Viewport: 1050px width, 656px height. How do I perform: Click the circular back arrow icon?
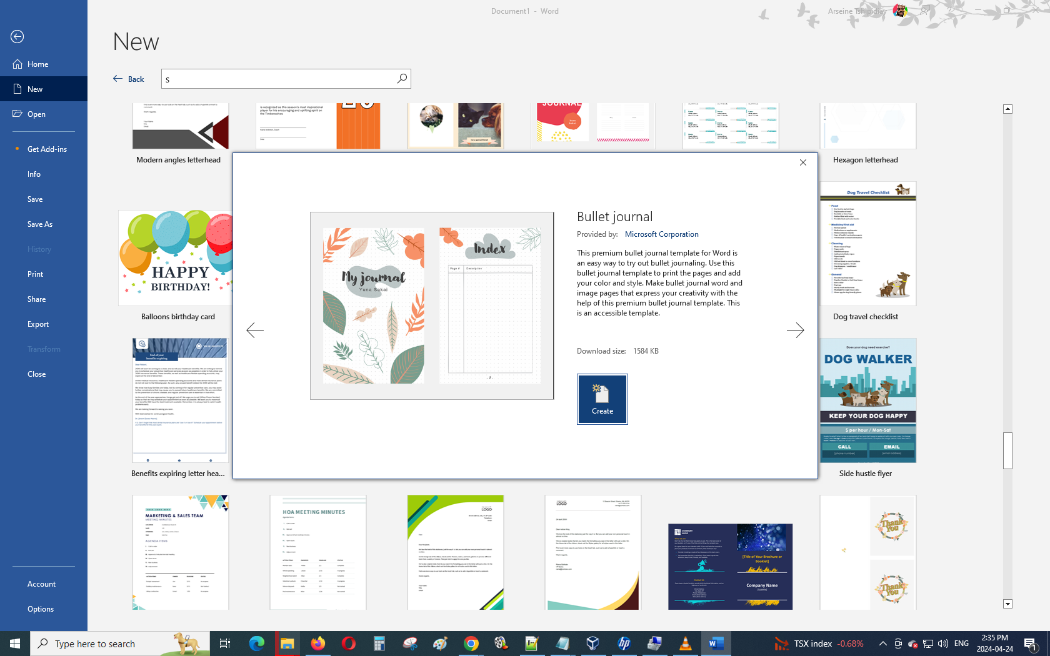point(17,37)
